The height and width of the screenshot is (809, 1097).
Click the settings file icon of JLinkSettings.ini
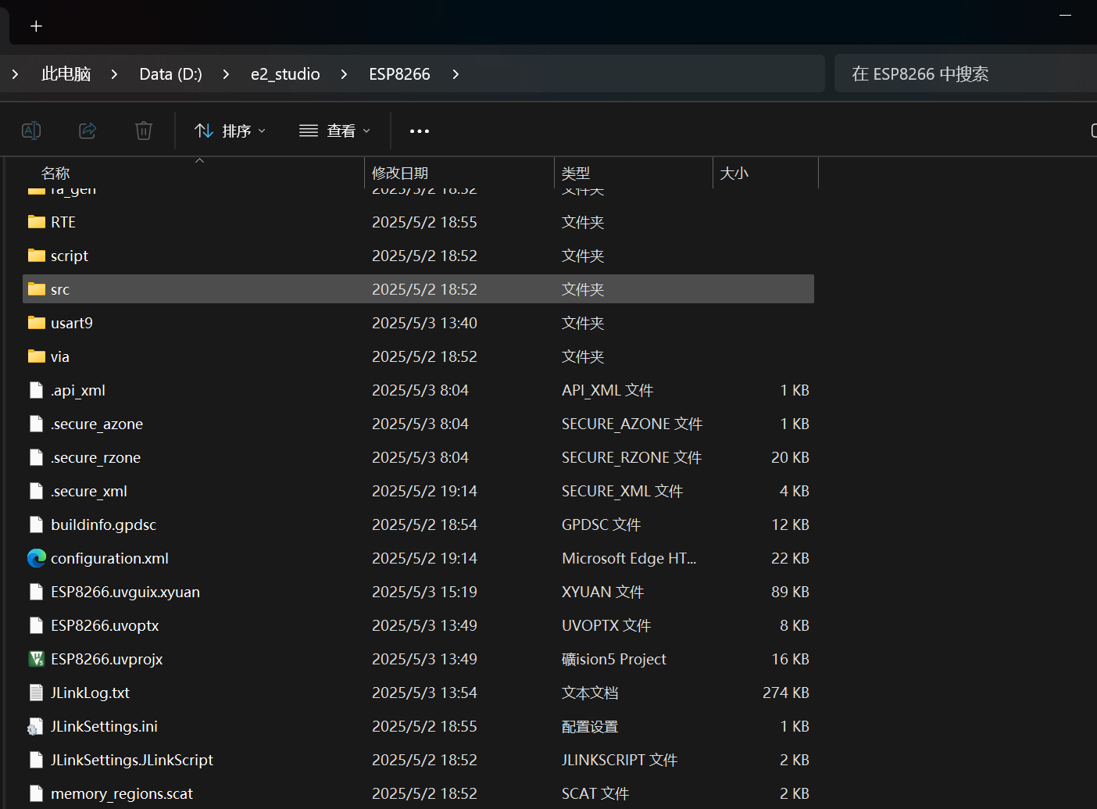point(35,726)
